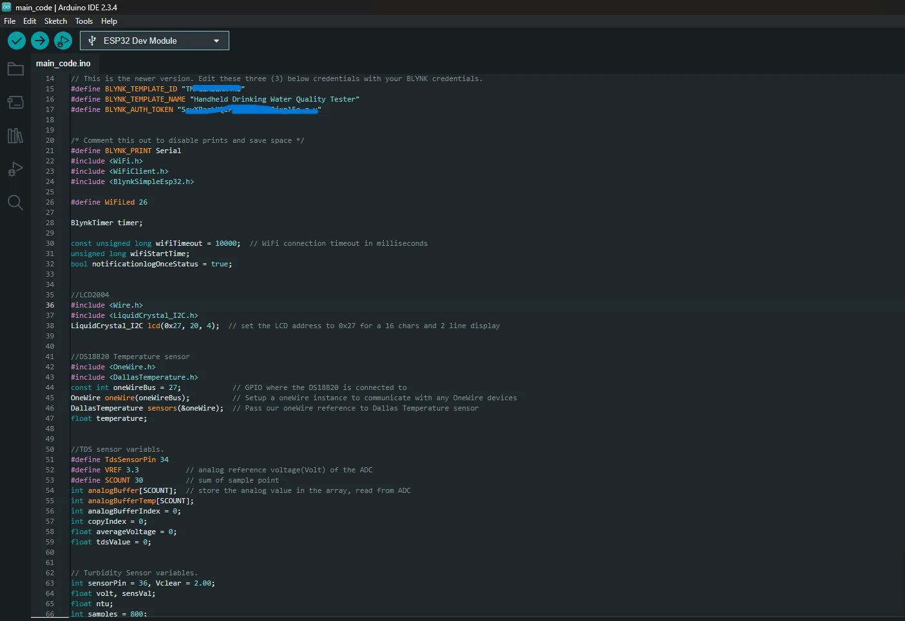Open the Boards Manager sidebar icon
905x621 pixels.
pos(15,102)
